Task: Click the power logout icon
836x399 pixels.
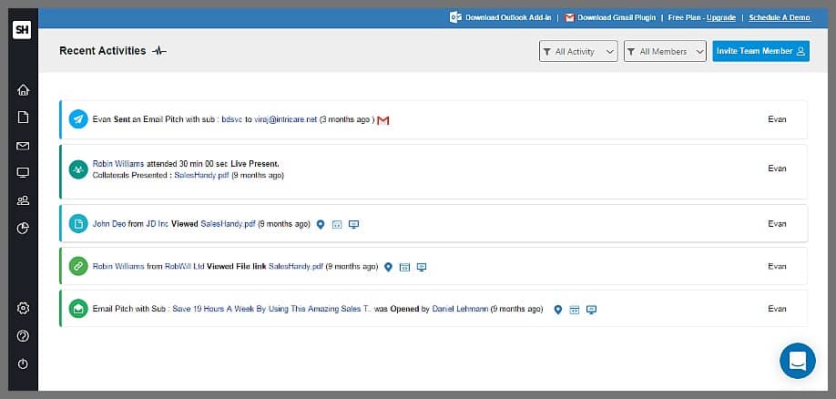Action: click(23, 363)
